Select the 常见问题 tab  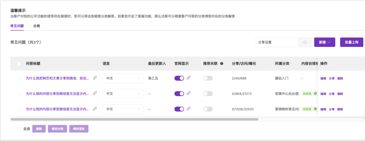pyautogui.click(x=17, y=26)
